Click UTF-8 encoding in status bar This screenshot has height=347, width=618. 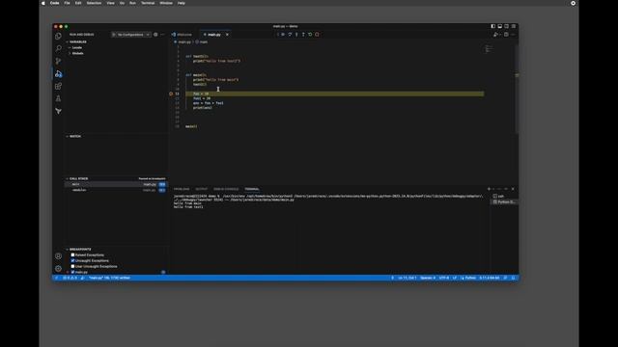444,279
